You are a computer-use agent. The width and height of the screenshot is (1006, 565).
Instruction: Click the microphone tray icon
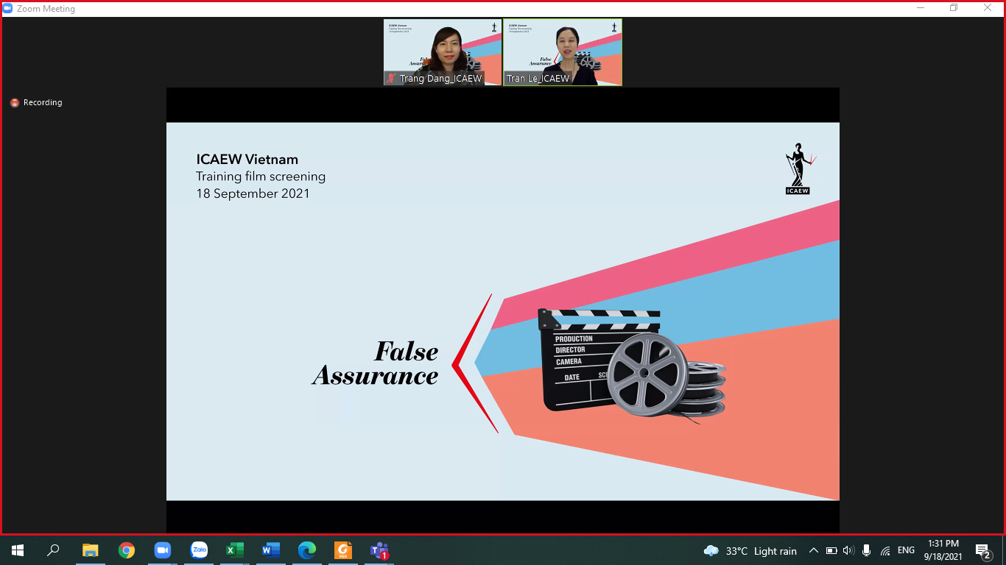point(866,550)
